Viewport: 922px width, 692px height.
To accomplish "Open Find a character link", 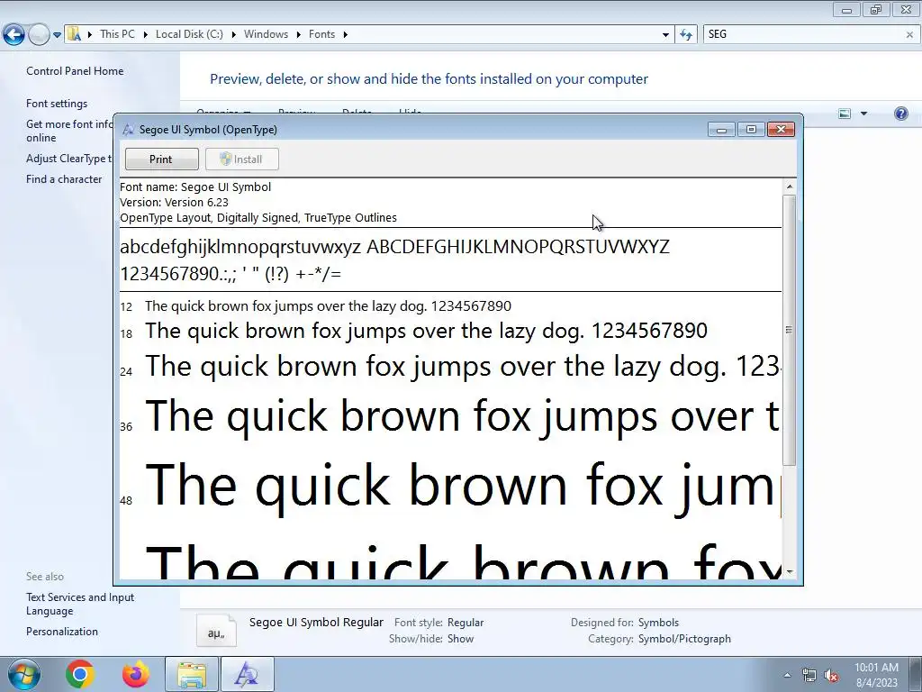I will coord(64,179).
